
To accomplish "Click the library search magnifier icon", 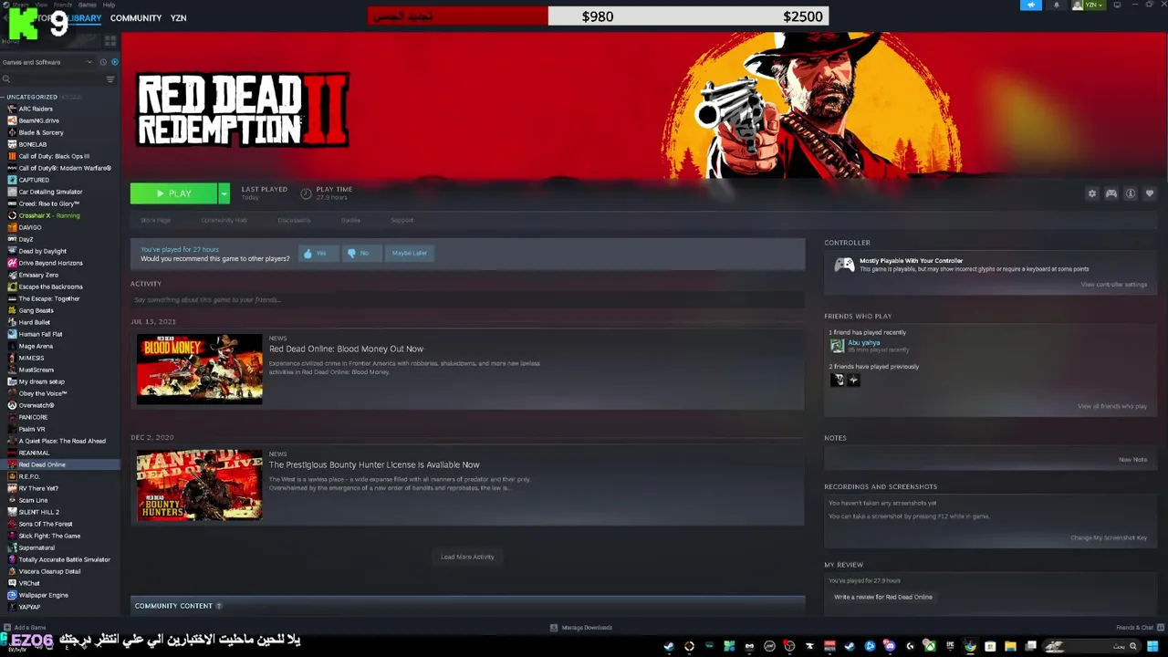I will pos(6,79).
